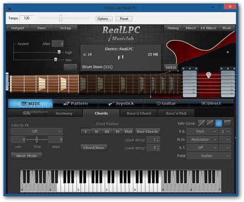244x202 pixels.
Task: Click the Electric::RealLPC preset name
Action: [x=119, y=49]
